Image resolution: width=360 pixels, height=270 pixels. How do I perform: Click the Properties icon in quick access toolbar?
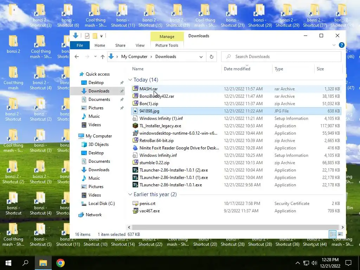[x=87, y=36]
